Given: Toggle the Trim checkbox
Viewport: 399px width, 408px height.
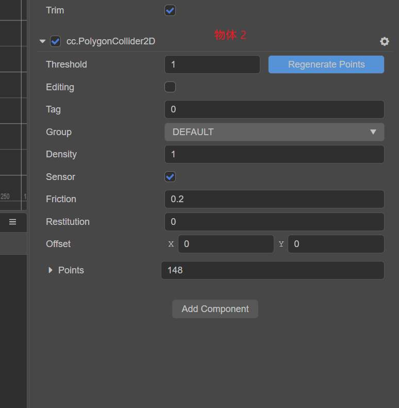Looking at the screenshot, I should (x=170, y=10).
